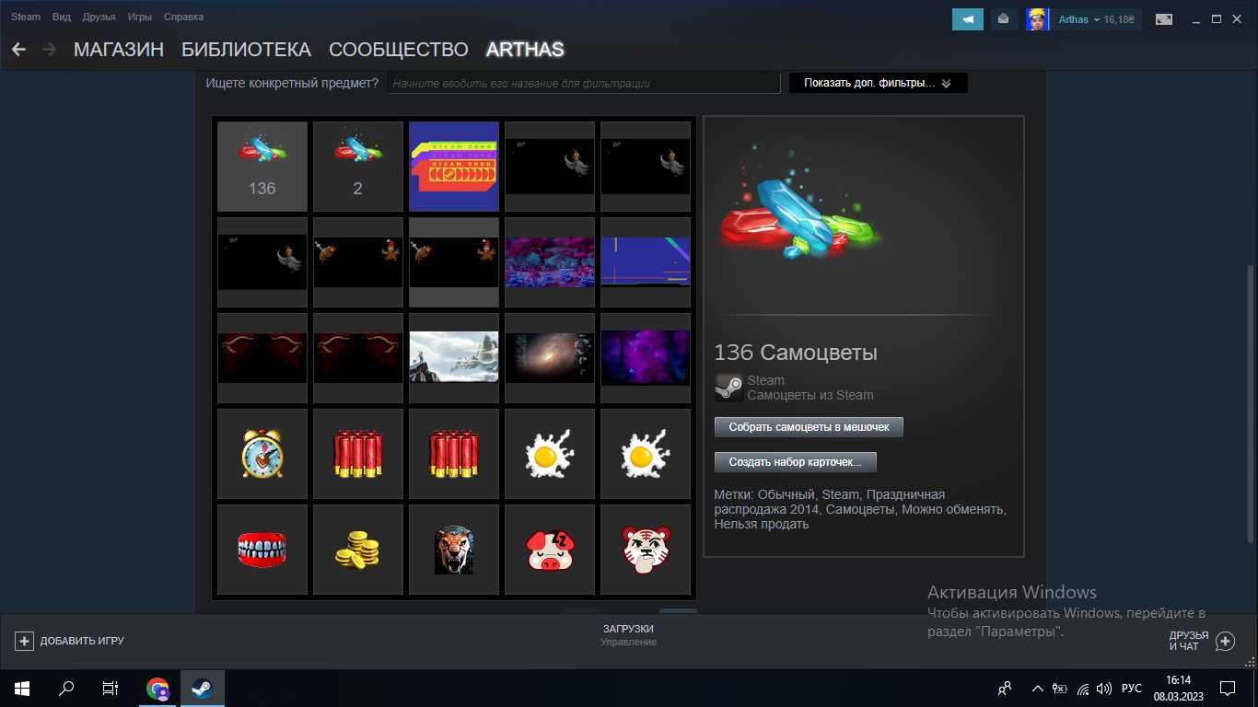Screen dimensions: 1258x707
Task: Click the Steam taskbar icon
Action: tap(203, 688)
